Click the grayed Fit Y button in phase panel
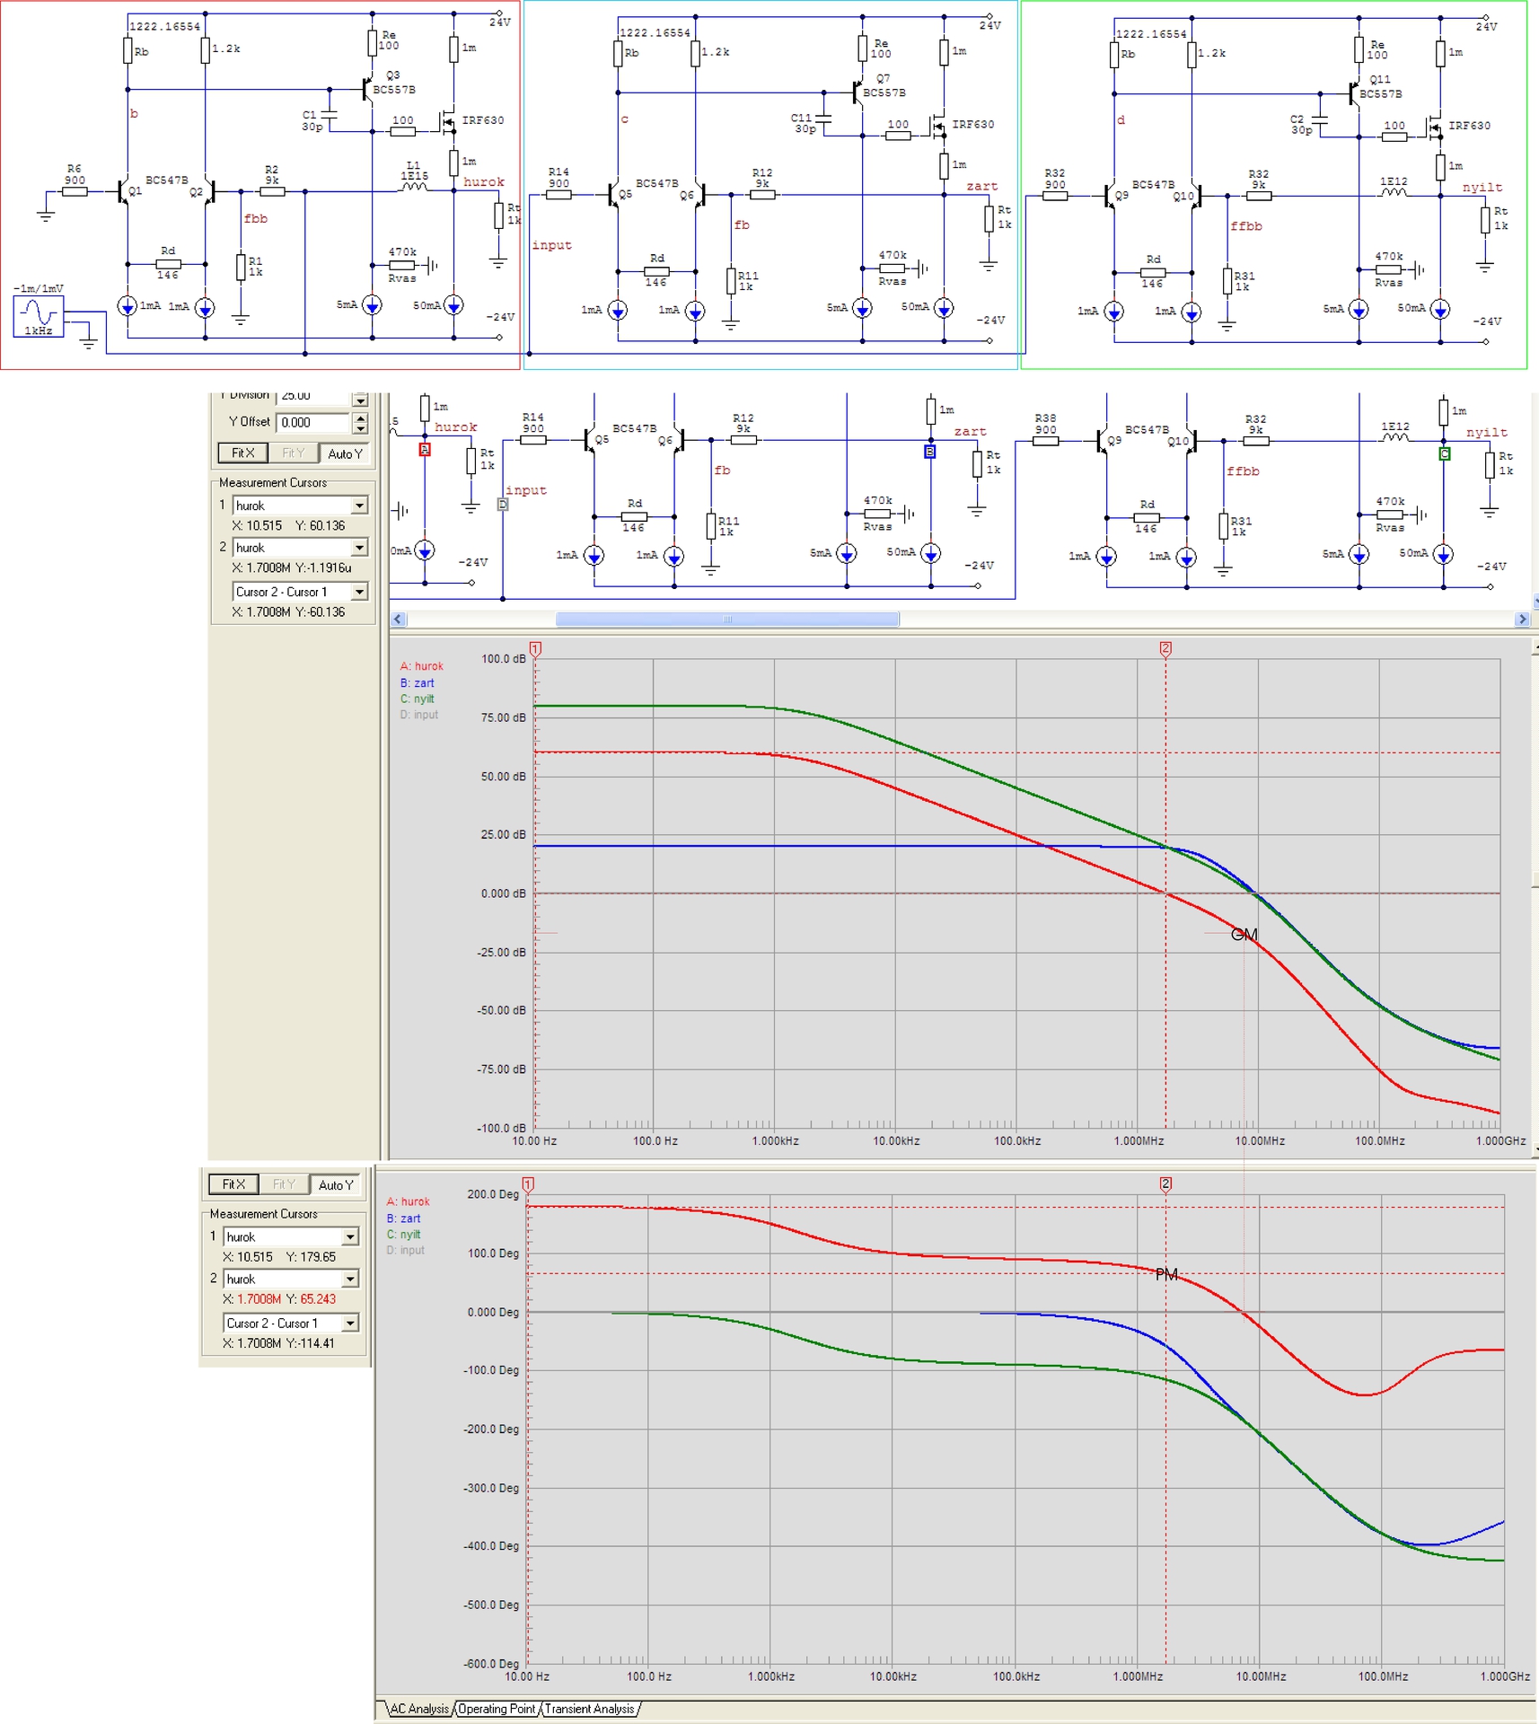The height and width of the screenshot is (1724, 1539). 285,1184
